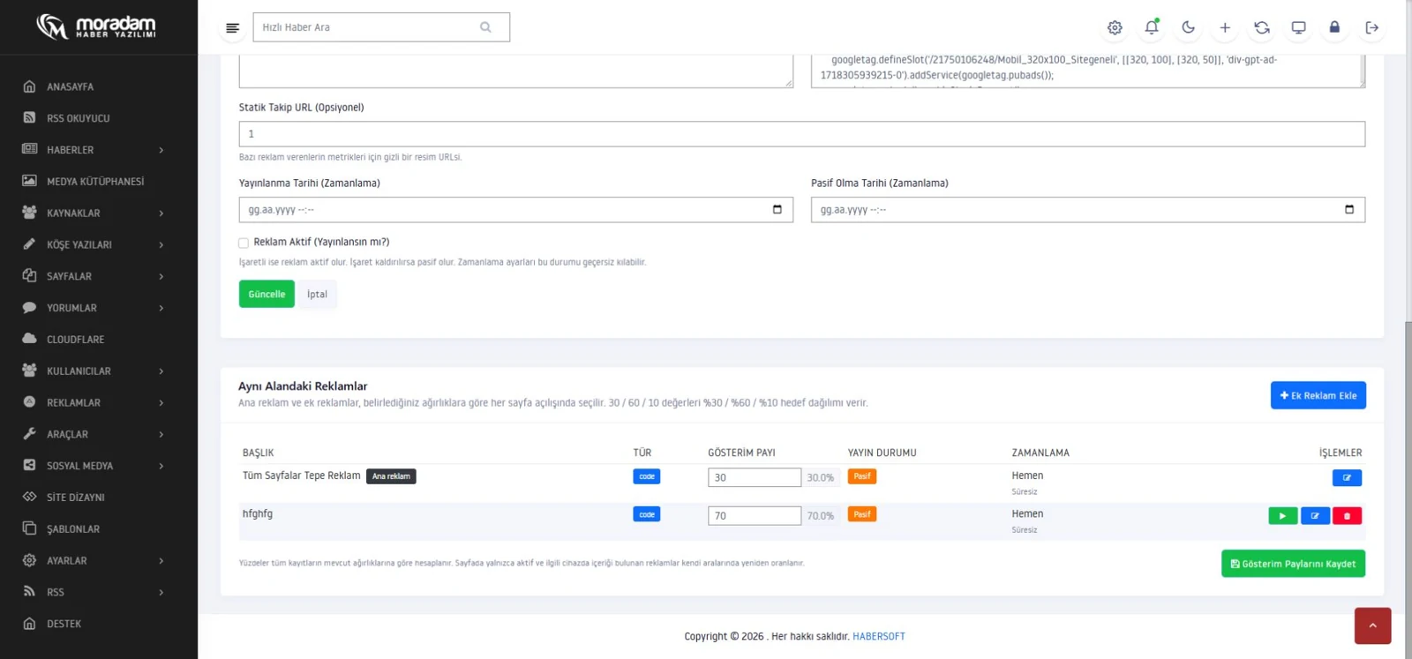Click the refresh sync icon
Image resolution: width=1412 pixels, height=659 pixels.
coord(1262,27)
